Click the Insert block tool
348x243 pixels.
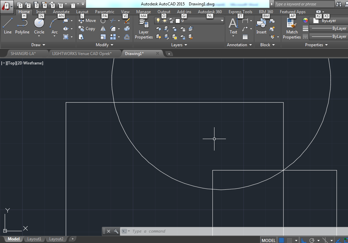(261, 26)
